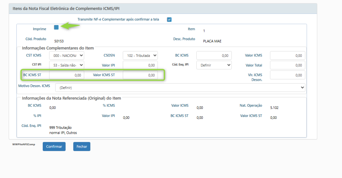Select the Valor Total input field
342x178 pixels.
tap(287, 65)
